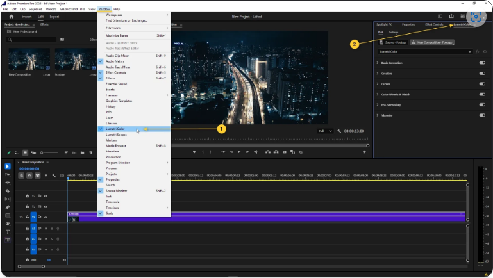Viewport: 493px width, 278px height.
Task: Select the Rectangle tool
Action: 8,215
